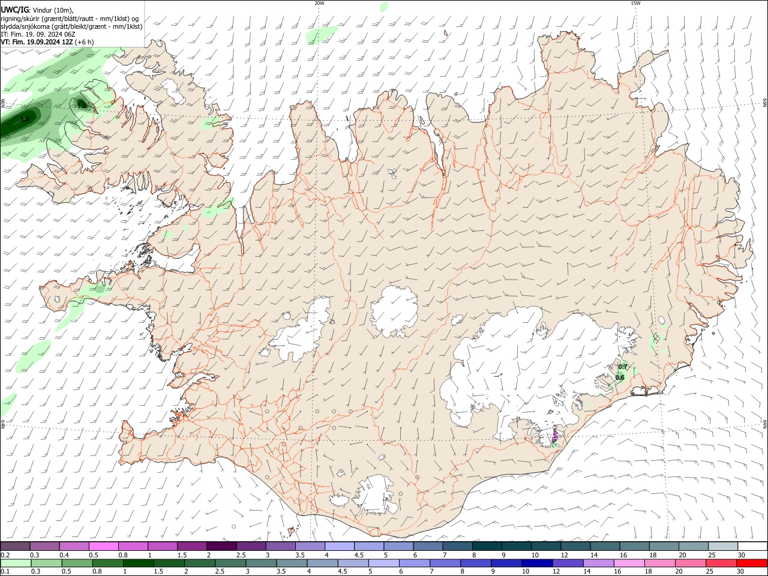
Task: Pick bright pink upper-legend swatch between 0.5 and 0.8
Action: 103,546
